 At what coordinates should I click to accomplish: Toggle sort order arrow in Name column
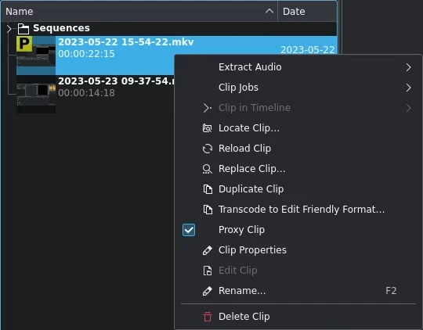pos(269,11)
